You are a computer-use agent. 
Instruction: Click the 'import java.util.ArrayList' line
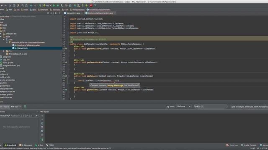click(x=84, y=32)
